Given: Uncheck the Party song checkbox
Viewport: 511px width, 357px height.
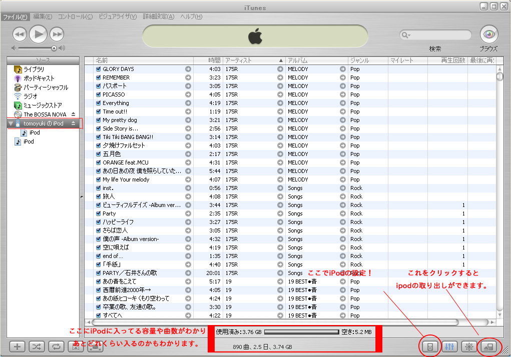Looking at the screenshot, I should tap(99, 213).
